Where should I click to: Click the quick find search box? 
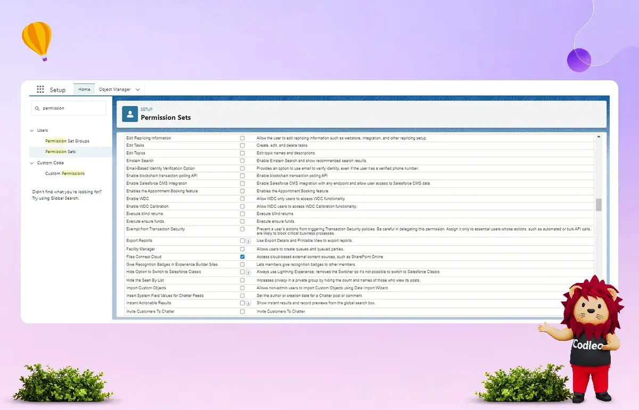point(69,108)
